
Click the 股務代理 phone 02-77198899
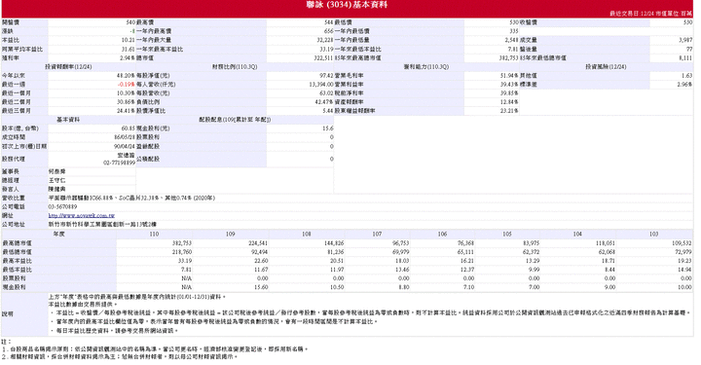coord(120,164)
